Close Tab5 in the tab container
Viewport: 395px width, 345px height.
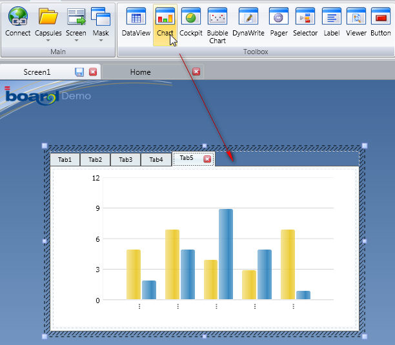point(207,159)
